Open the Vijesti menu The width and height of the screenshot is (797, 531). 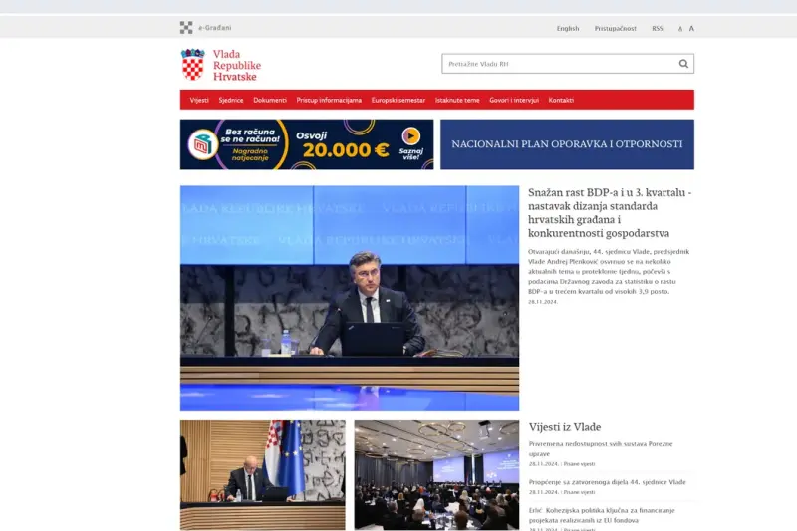pyautogui.click(x=199, y=100)
